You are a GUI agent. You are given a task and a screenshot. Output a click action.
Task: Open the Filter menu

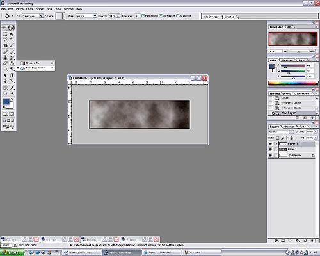(x=49, y=9)
